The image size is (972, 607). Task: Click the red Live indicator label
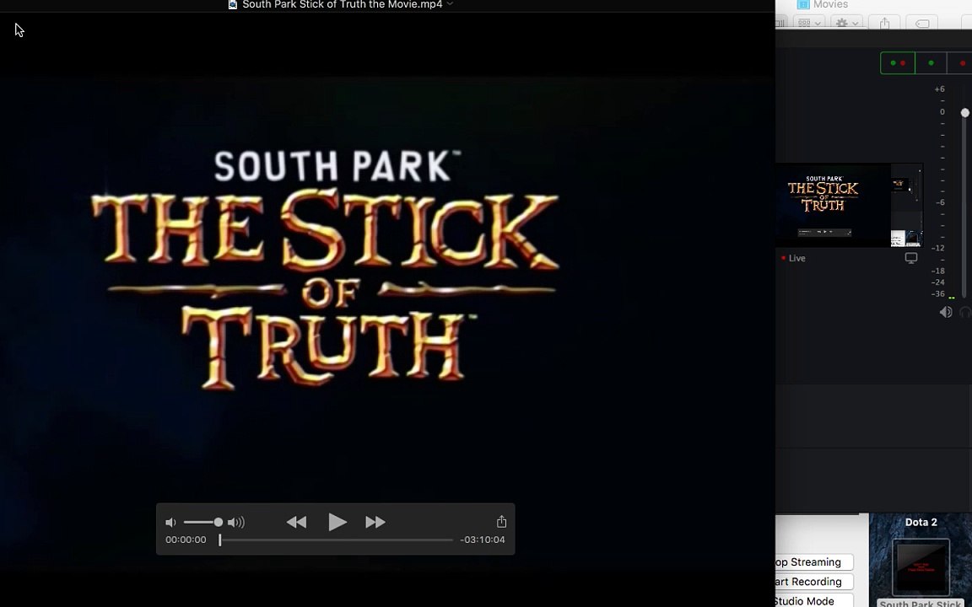[793, 258]
